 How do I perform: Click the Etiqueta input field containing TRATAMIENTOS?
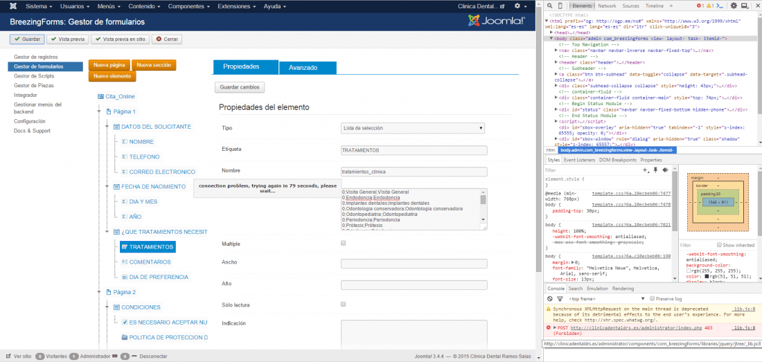[414, 150]
